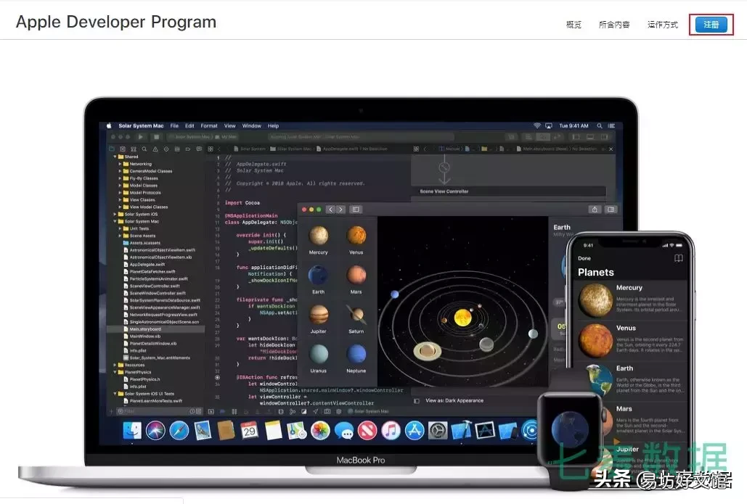Open the View menu
The width and height of the screenshot is (747, 504).
point(229,125)
